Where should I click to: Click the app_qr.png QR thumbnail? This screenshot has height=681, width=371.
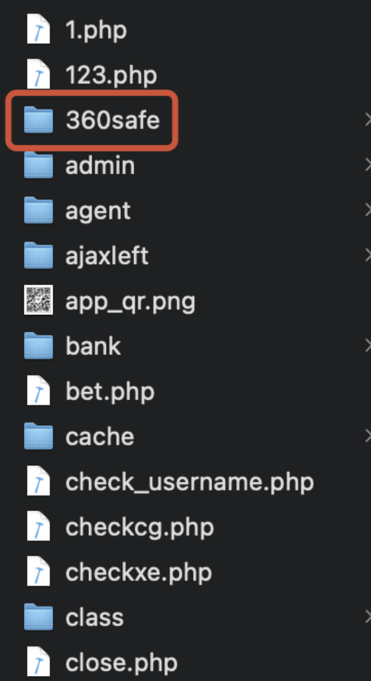(38, 300)
